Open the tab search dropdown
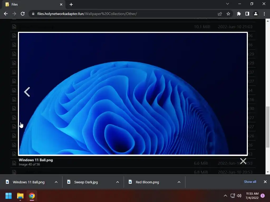The width and height of the screenshot is (270, 202). 228,4
